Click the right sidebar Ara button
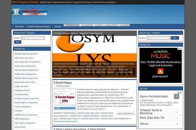The image size is (196, 130). 175,38
